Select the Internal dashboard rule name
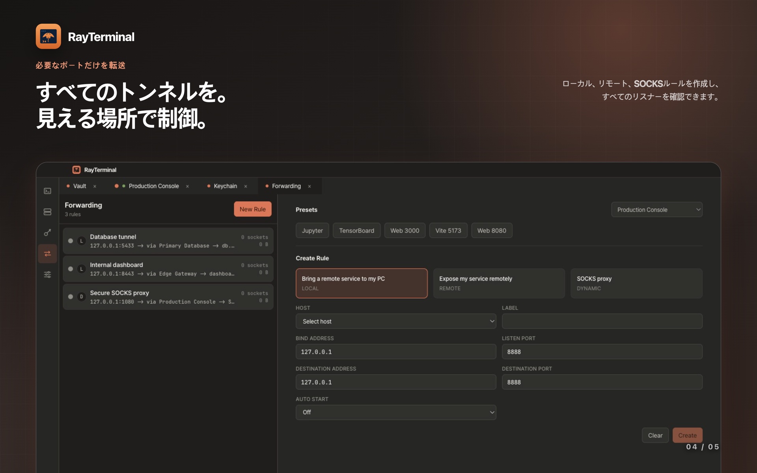 point(116,265)
